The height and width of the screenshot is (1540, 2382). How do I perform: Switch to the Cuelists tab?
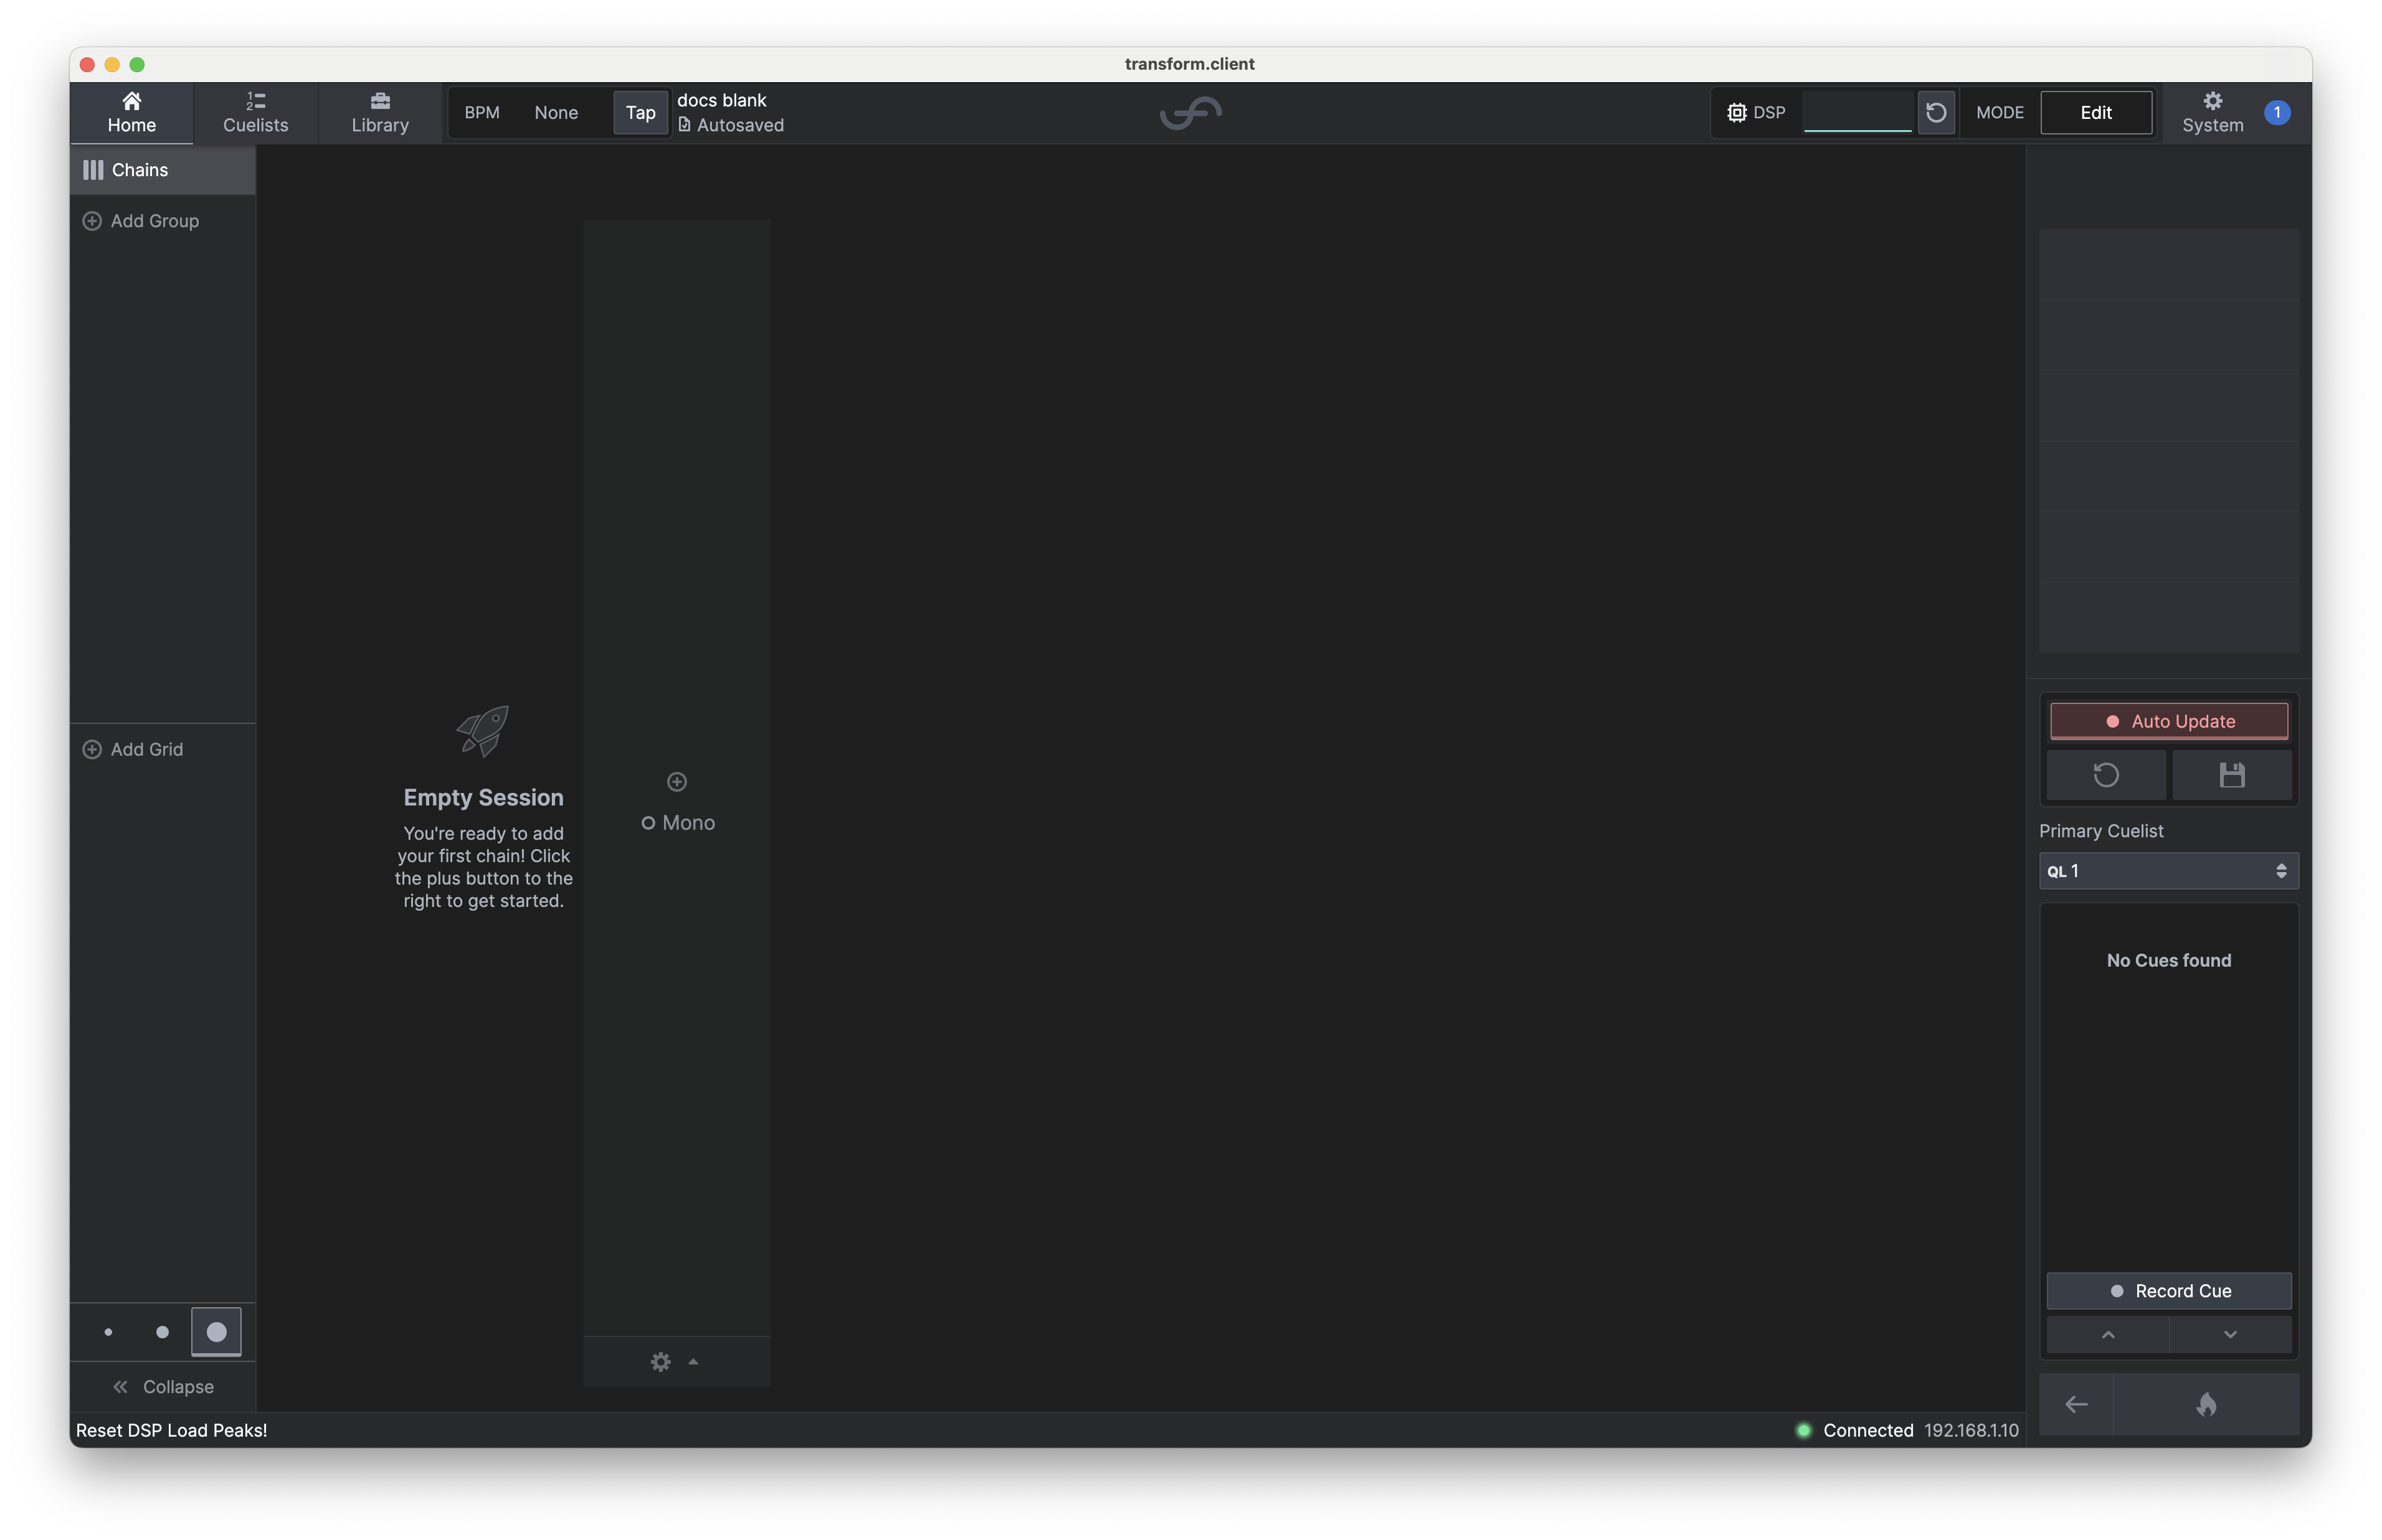pos(255,112)
